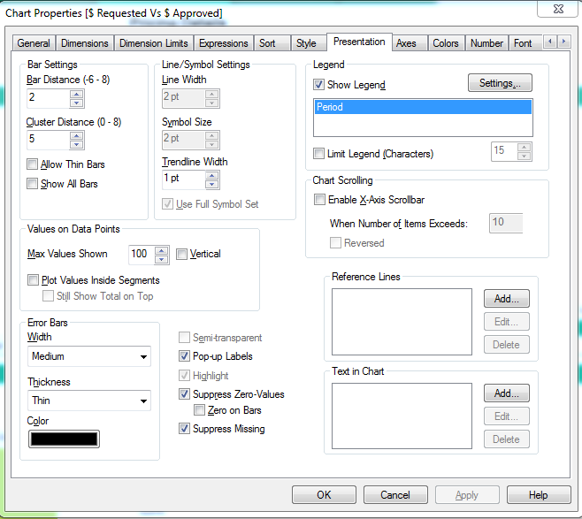
Task: Switch to the General tab
Action: coord(34,43)
